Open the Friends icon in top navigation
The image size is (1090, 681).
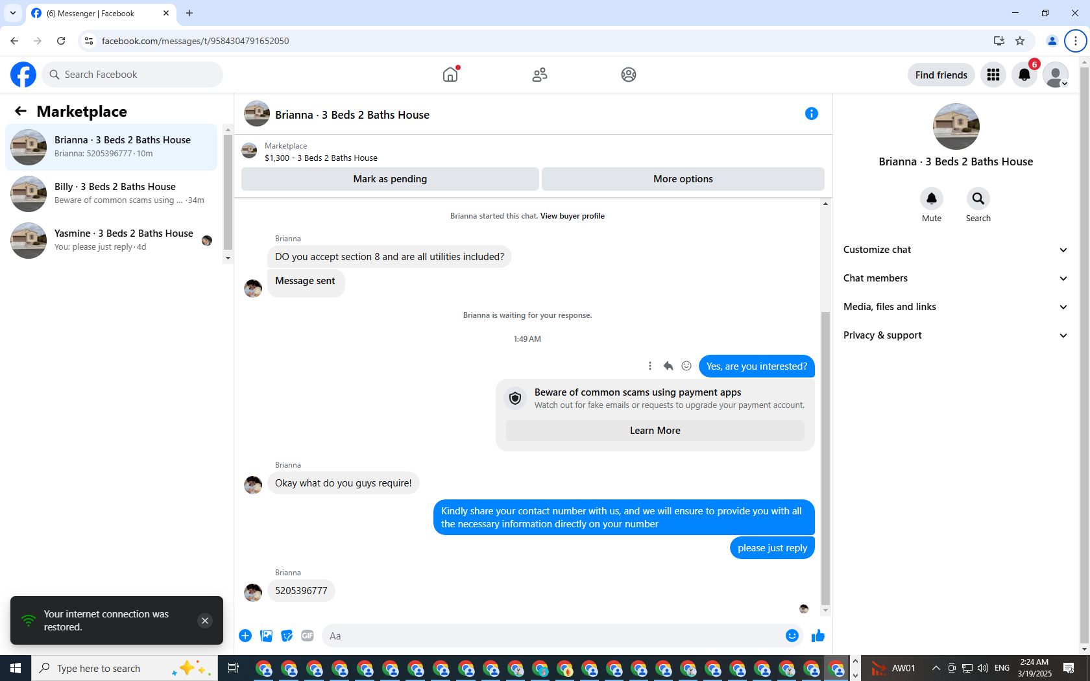pos(540,75)
